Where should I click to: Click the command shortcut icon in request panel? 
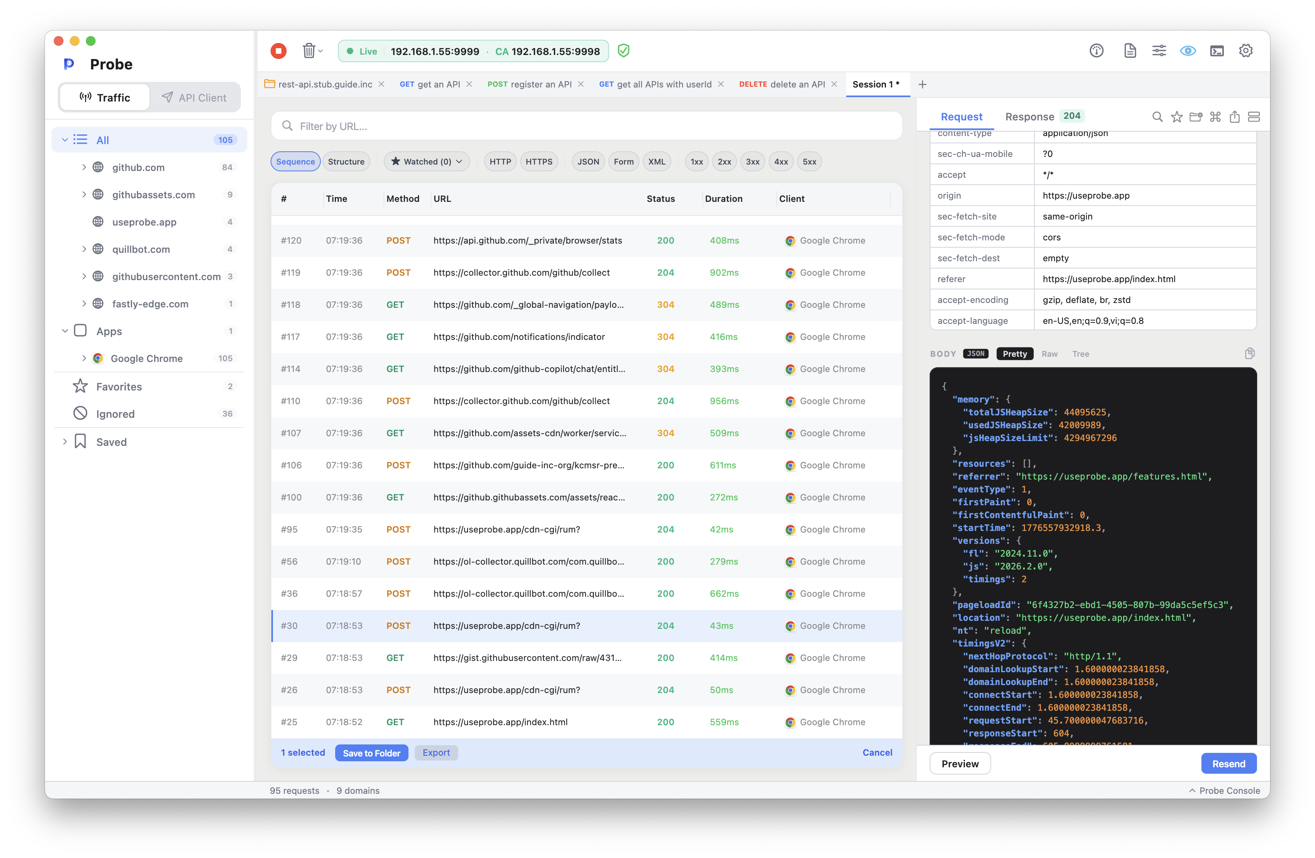click(x=1215, y=116)
